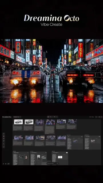Click the top-right corner icon of the man portrait panel

pos(46,152)
